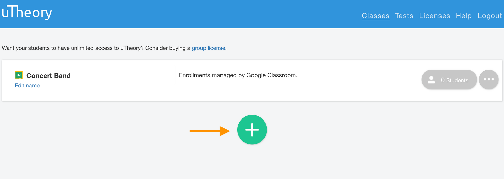The width and height of the screenshot is (504, 179).
Task: Switch to the Classes tab
Action: tap(375, 16)
